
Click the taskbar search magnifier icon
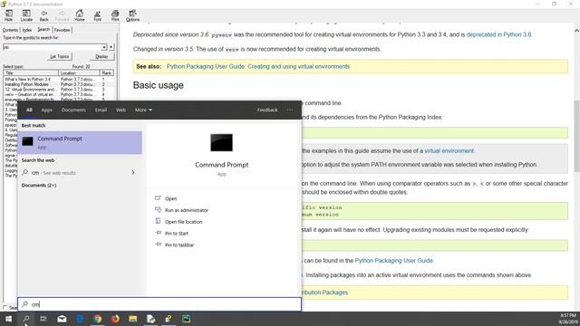tap(26, 319)
